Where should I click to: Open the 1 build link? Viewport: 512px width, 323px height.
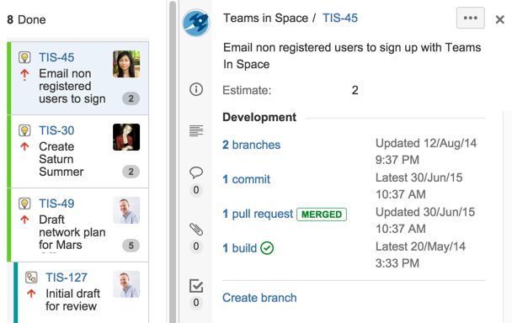tap(240, 248)
